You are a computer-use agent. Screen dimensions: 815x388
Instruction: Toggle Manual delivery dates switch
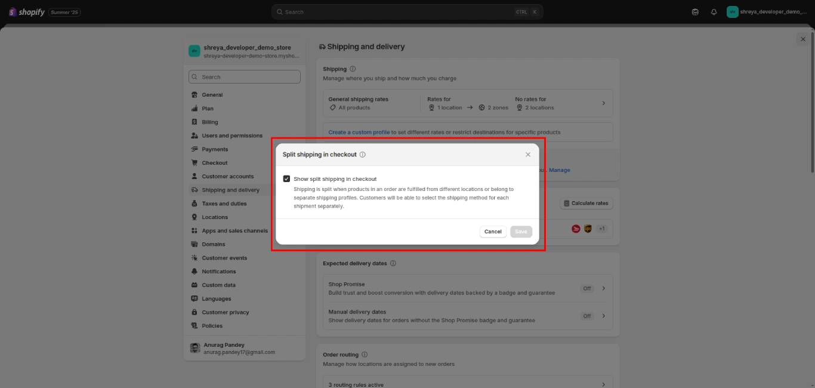pos(587,316)
